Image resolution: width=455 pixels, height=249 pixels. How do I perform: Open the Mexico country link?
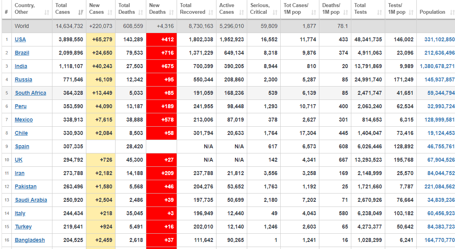24,120
